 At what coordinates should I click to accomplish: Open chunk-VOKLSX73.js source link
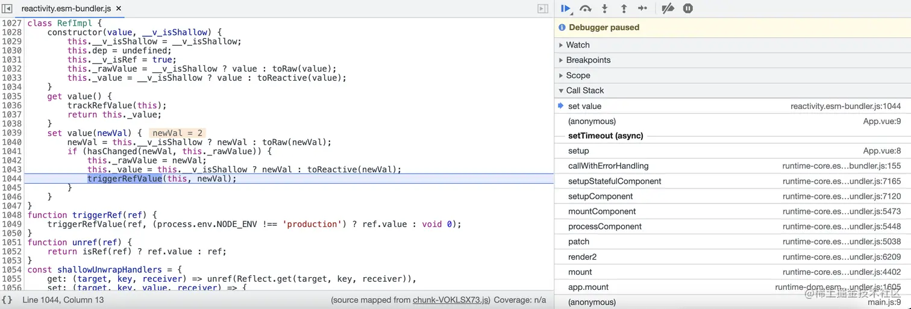[x=451, y=299]
